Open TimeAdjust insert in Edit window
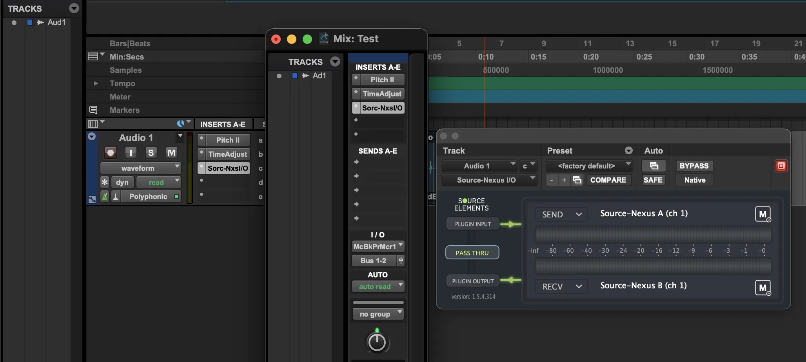Image resolution: width=806 pixels, height=362 pixels. pos(228,154)
